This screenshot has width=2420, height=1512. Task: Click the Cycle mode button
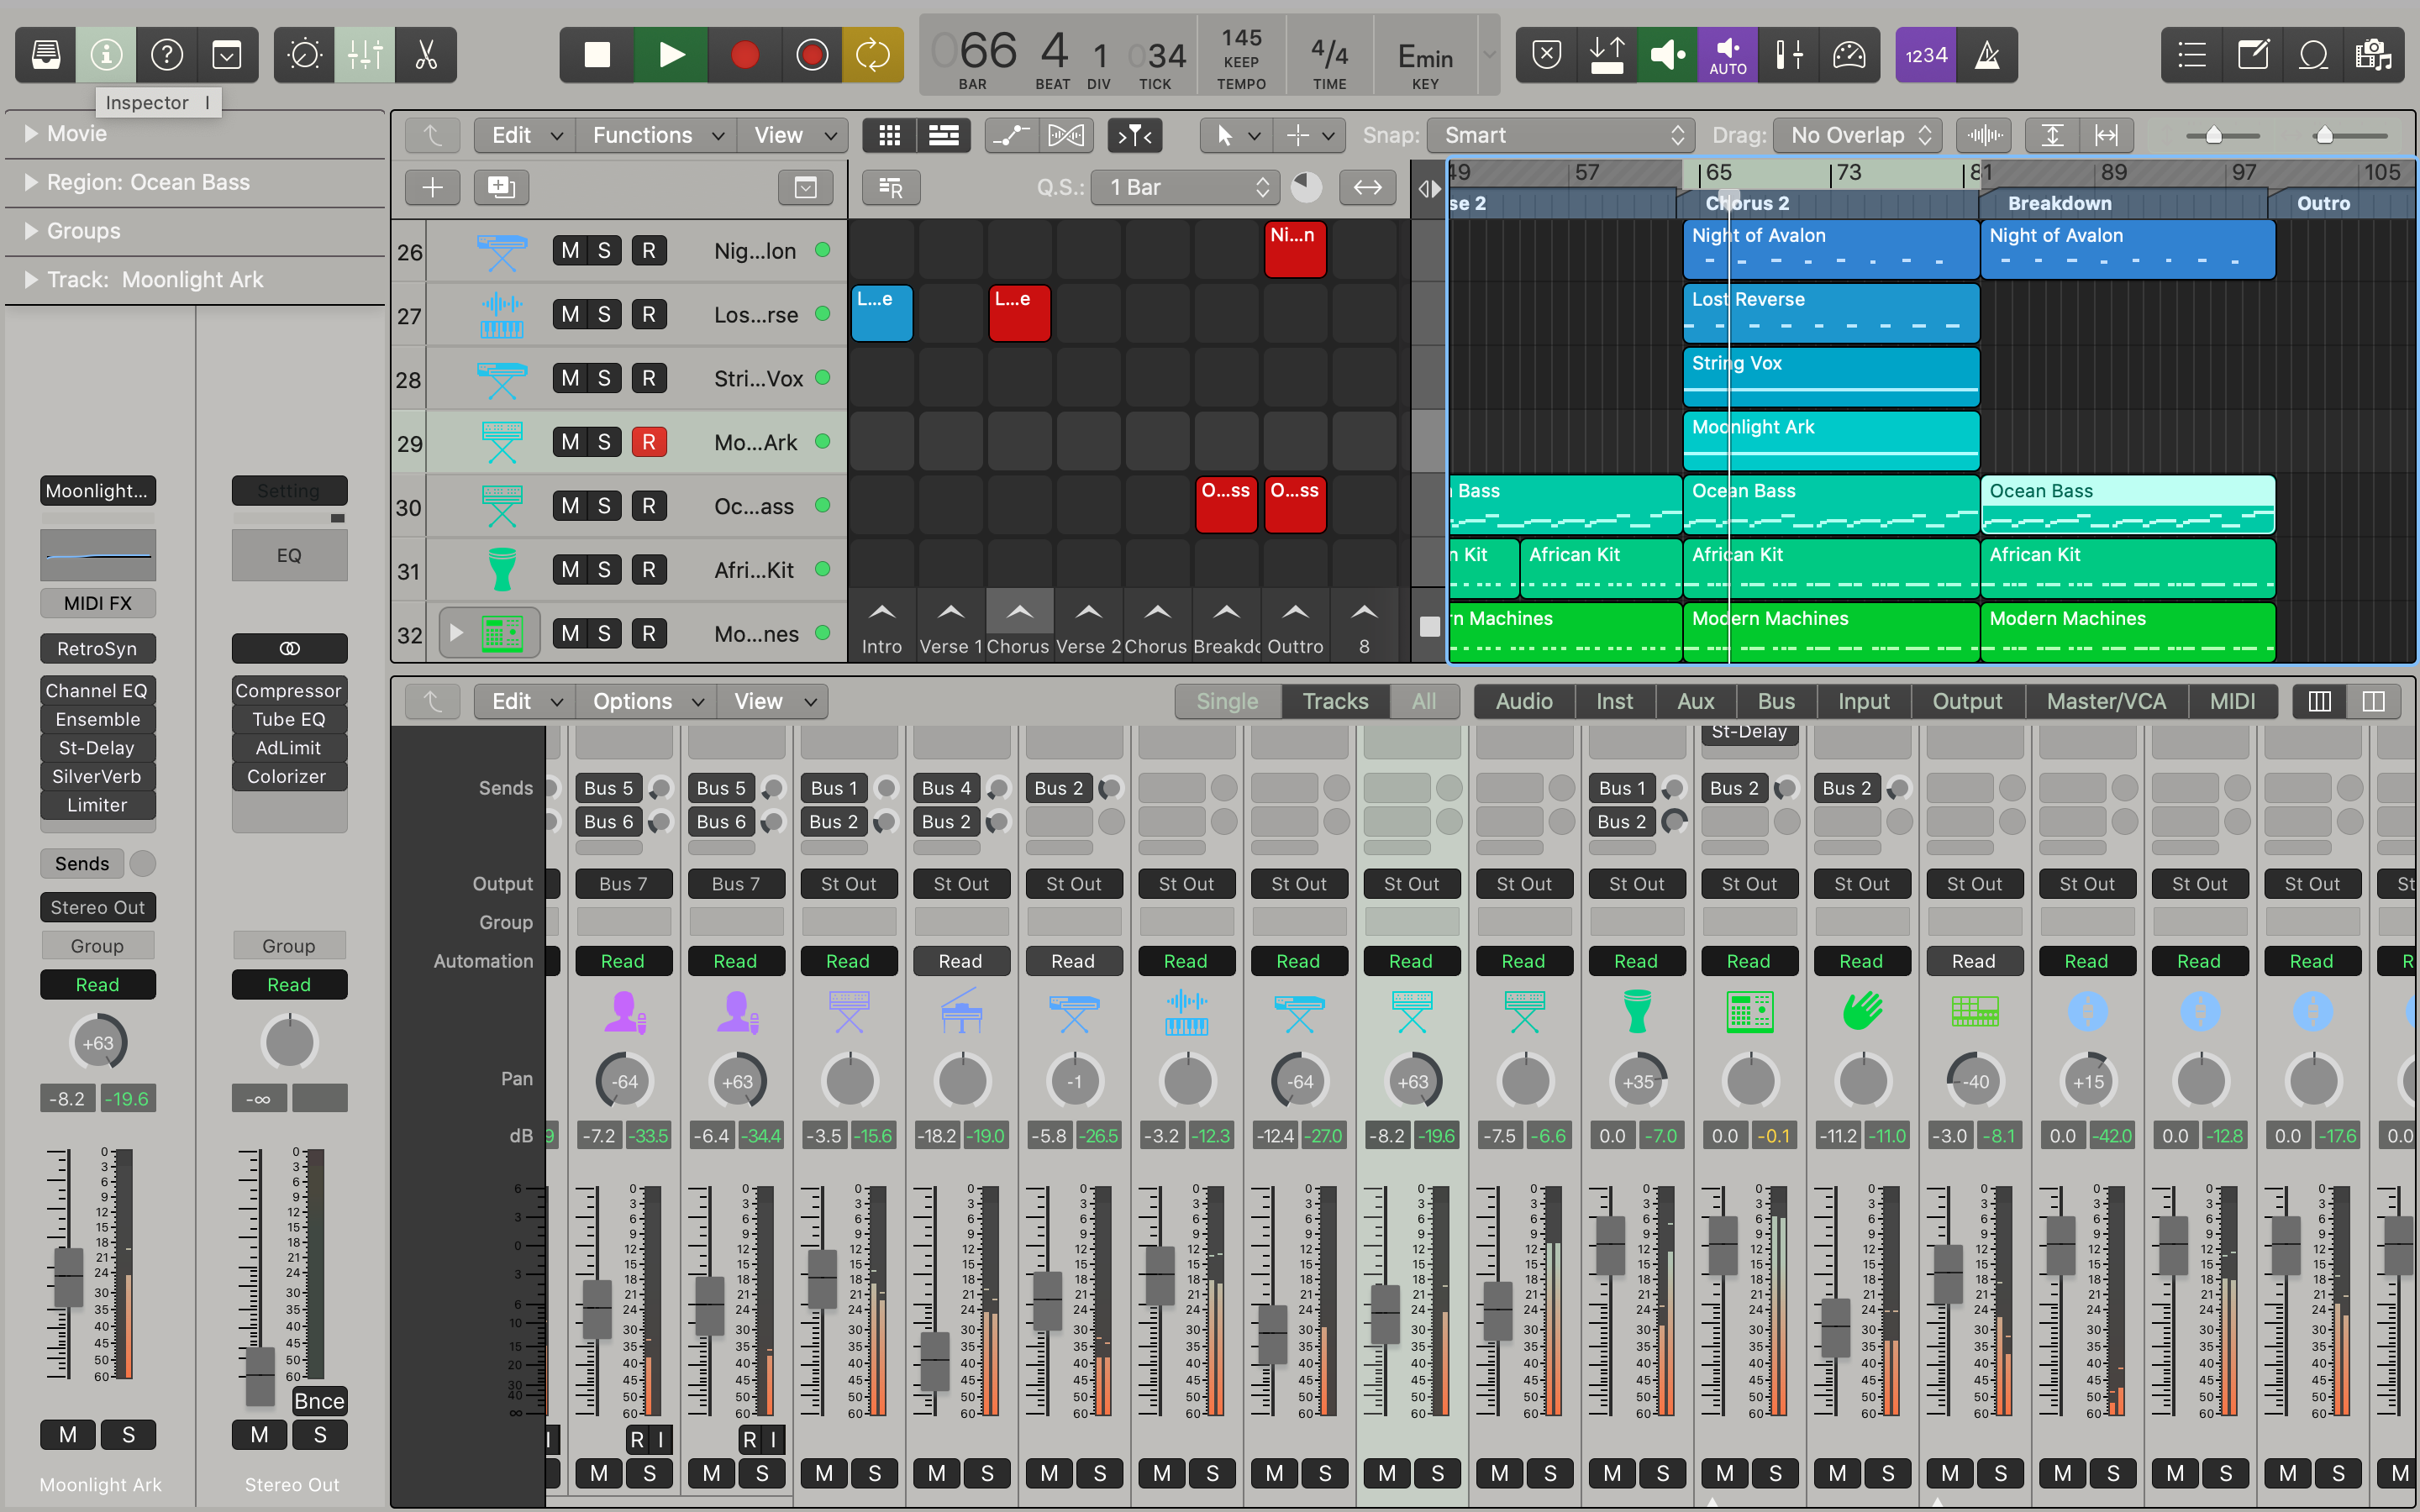click(872, 55)
